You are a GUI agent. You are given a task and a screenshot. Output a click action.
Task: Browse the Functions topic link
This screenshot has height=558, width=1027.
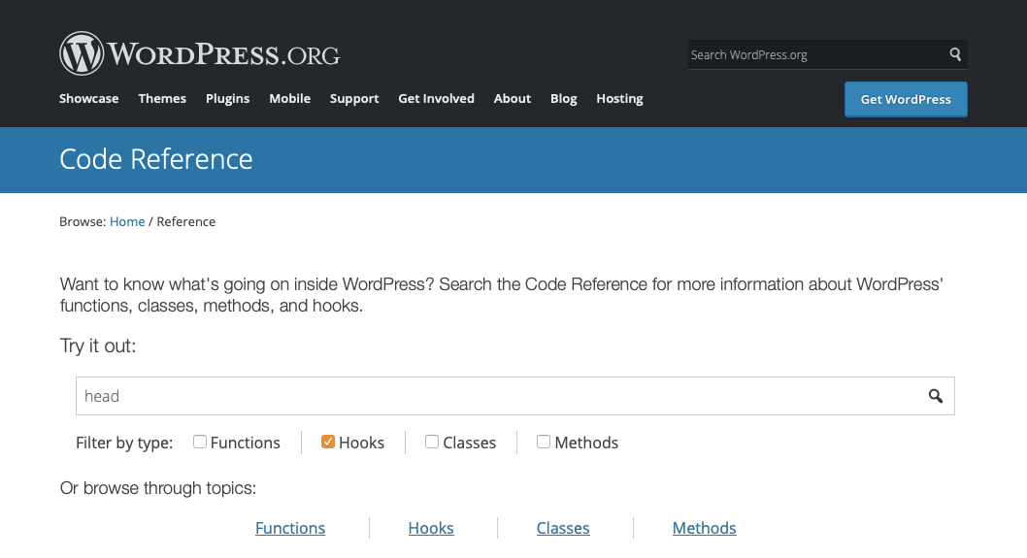tap(290, 528)
